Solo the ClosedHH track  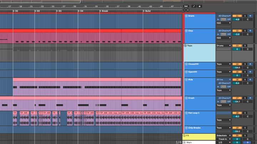(245, 64)
